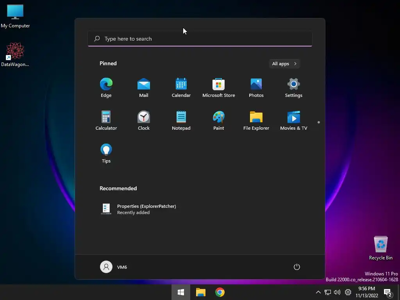Viewport: 400px width, 300px height.
Task: Open the Calendar app
Action: [x=181, y=87]
